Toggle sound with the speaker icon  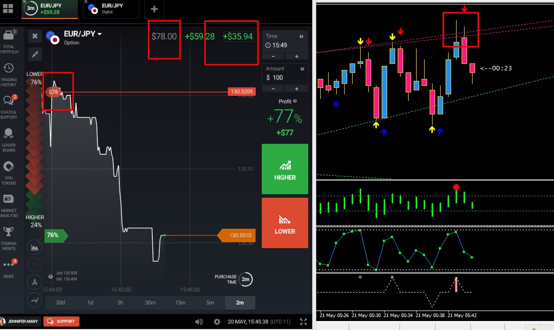(x=199, y=322)
